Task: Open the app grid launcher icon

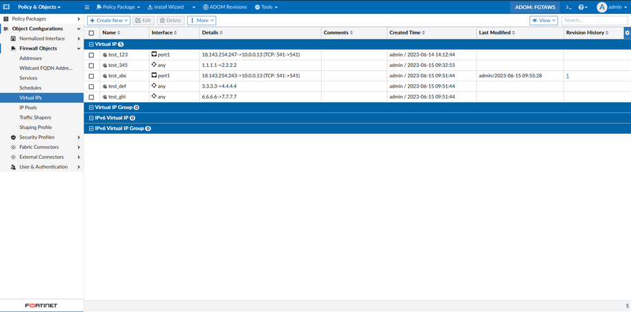Action: [x=6, y=7]
